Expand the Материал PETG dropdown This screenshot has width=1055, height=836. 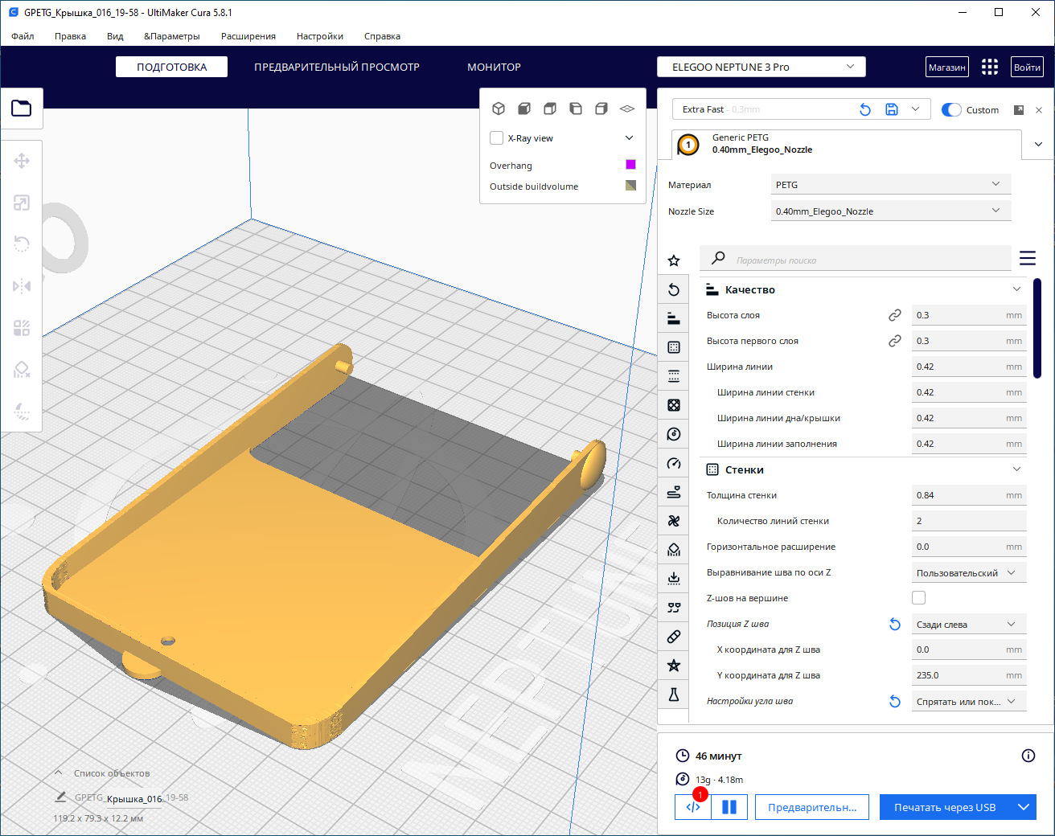pos(890,185)
